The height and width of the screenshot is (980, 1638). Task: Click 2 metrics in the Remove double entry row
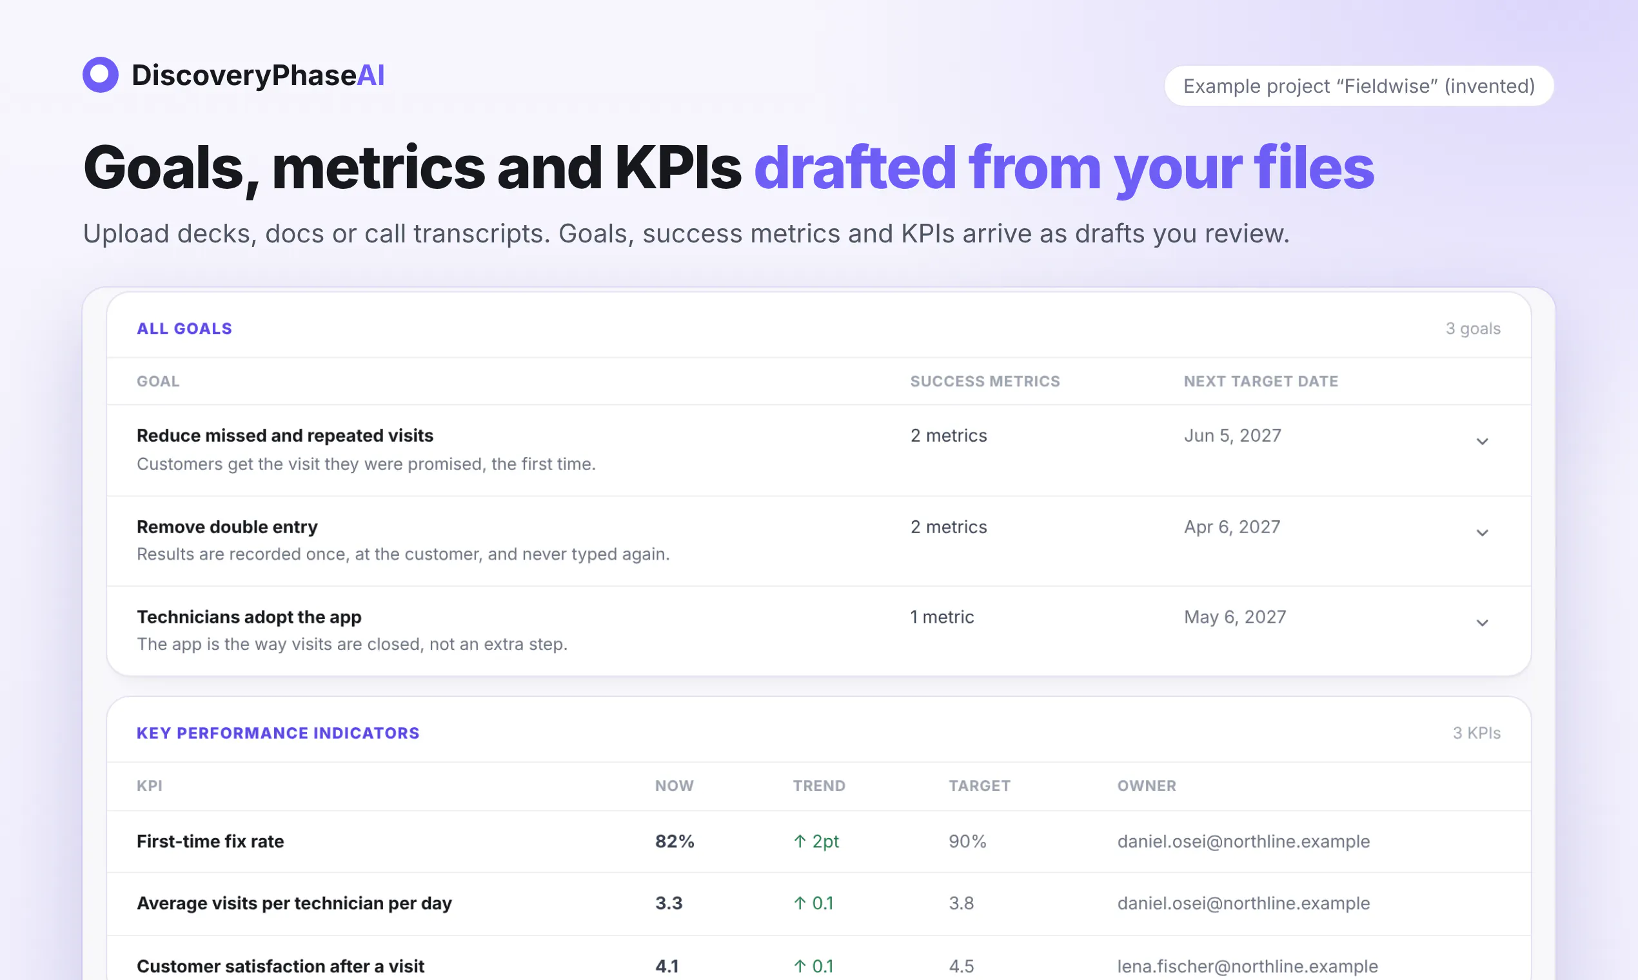tap(949, 527)
